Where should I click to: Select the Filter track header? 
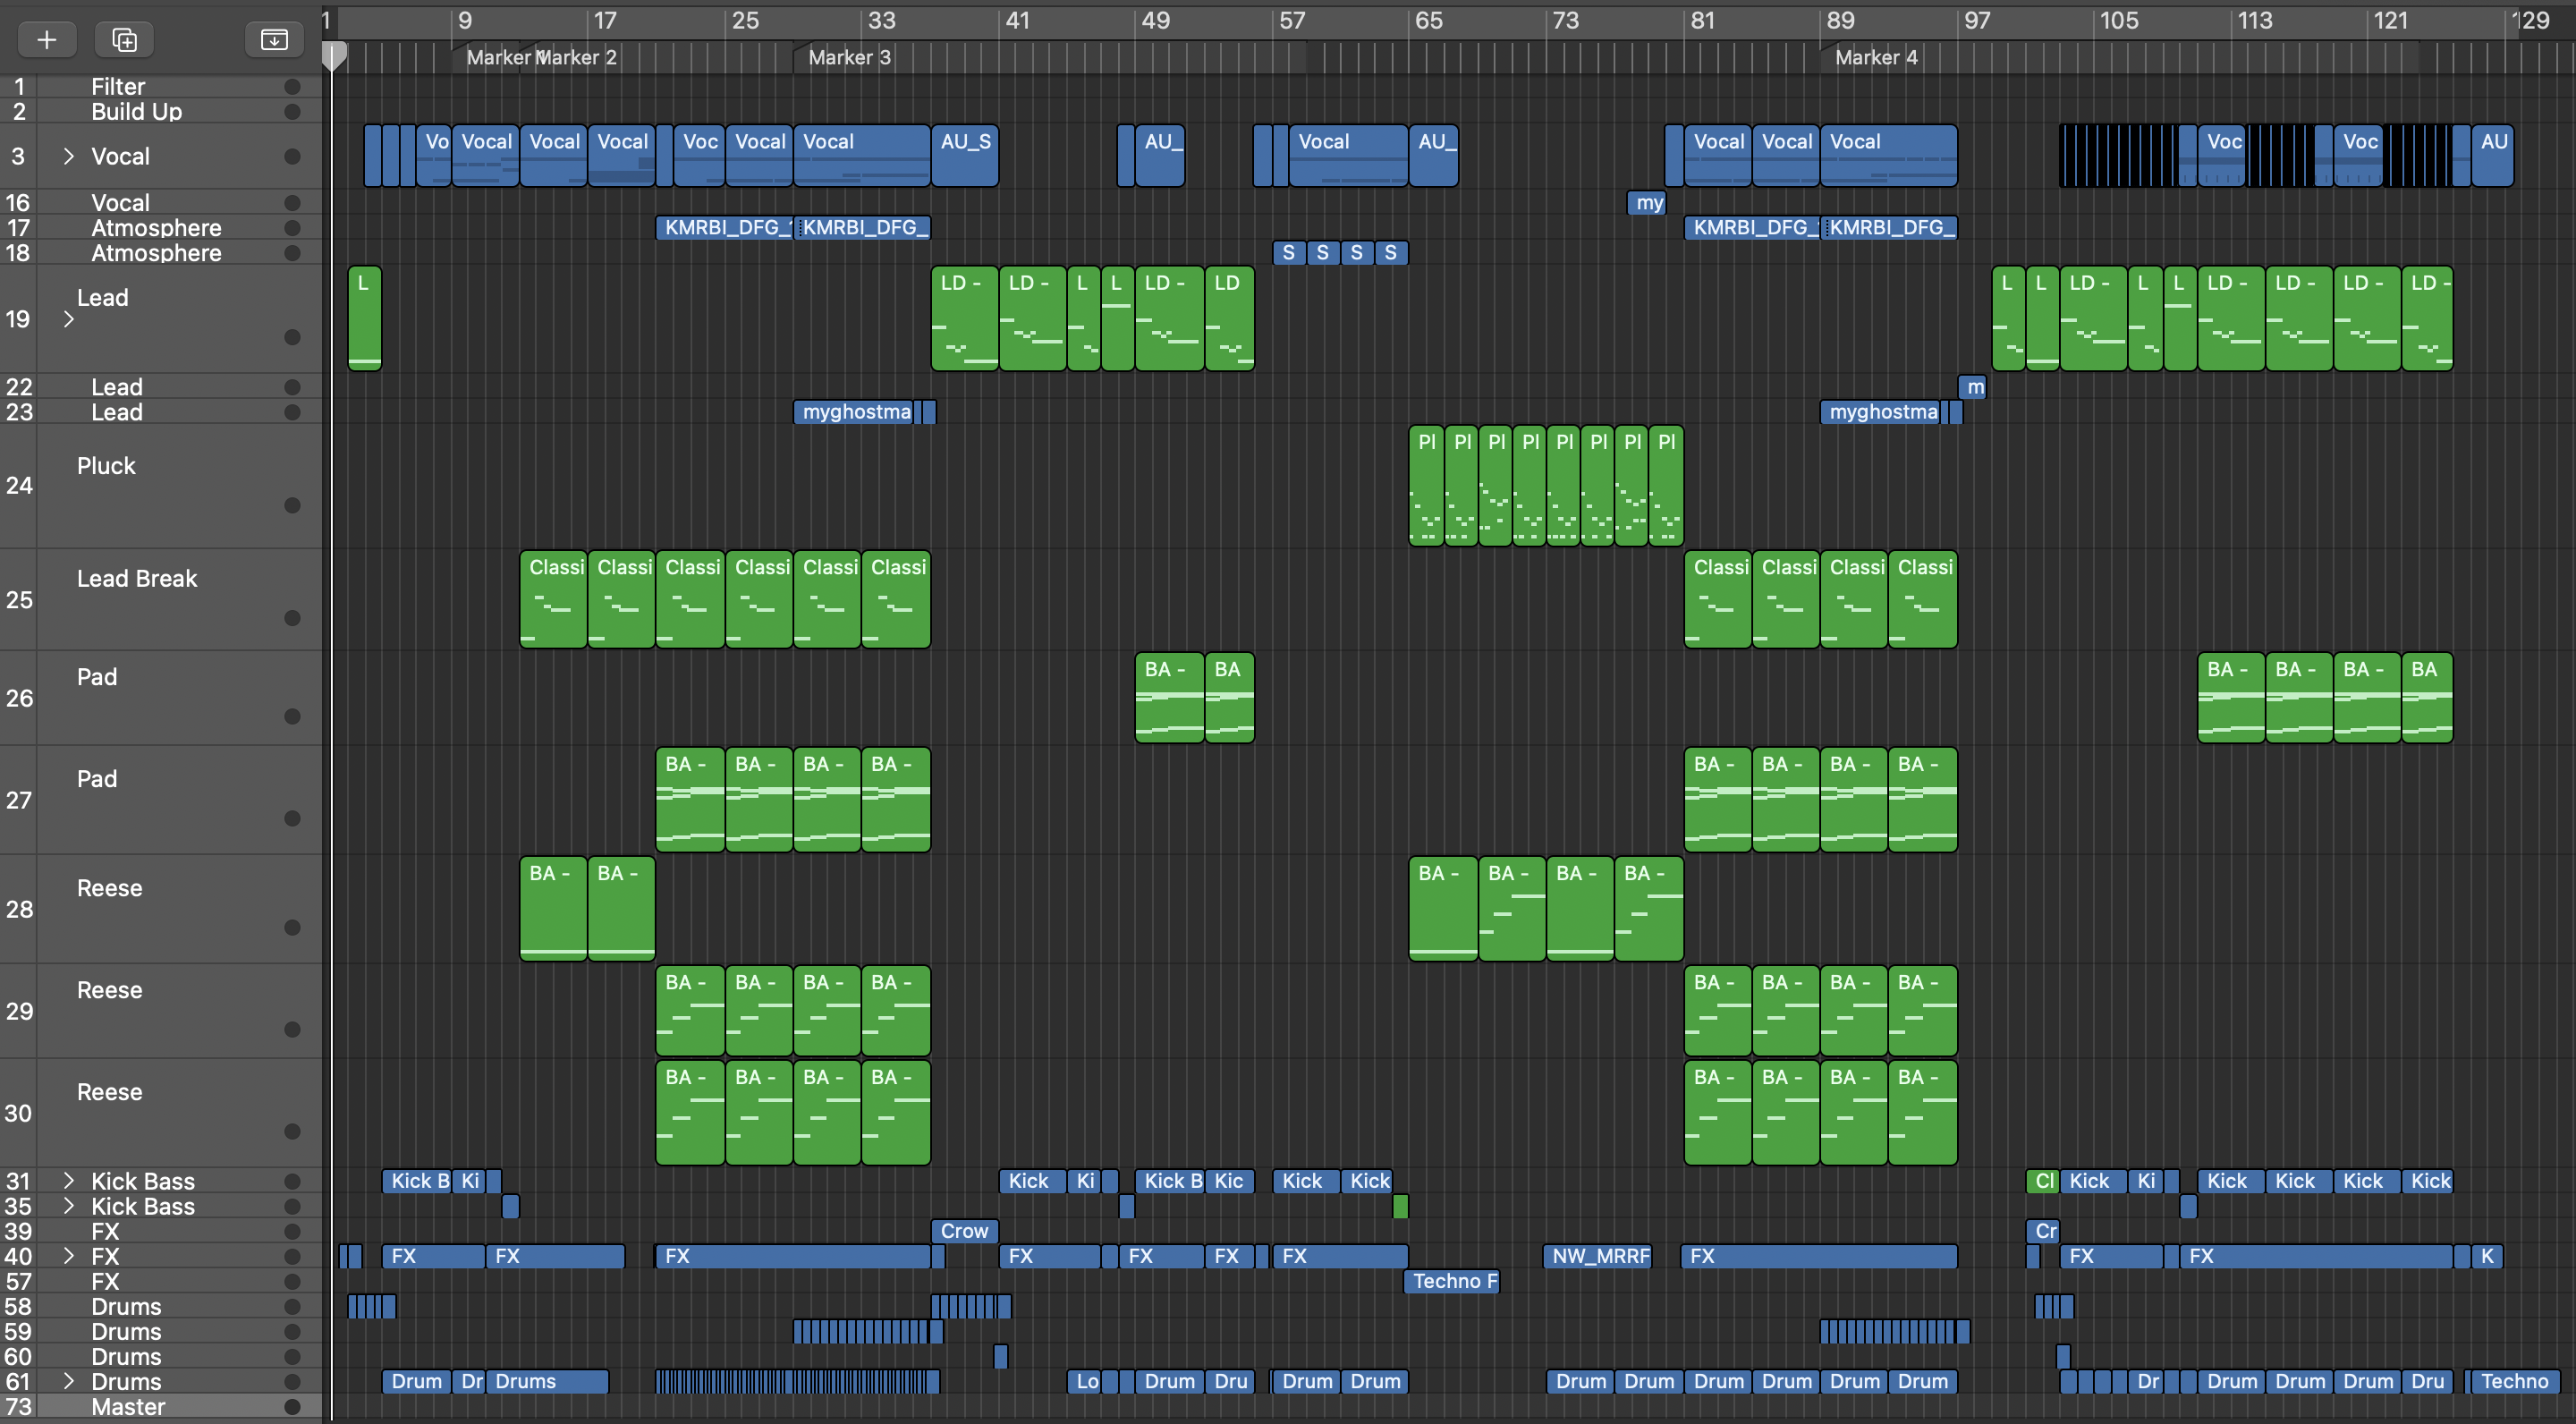point(161,87)
